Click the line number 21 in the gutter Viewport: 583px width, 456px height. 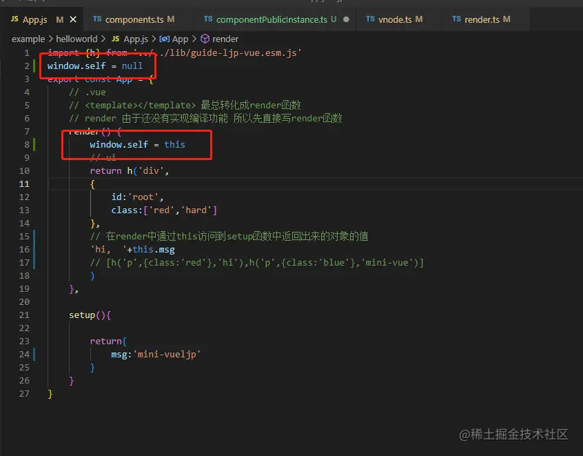point(24,315)
